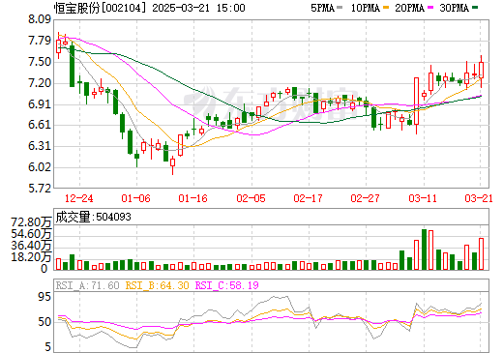503x353 pixels.
Task: Click the 54.60万 volume axis label
Action: pyautogui.click(x=31, y=233)
